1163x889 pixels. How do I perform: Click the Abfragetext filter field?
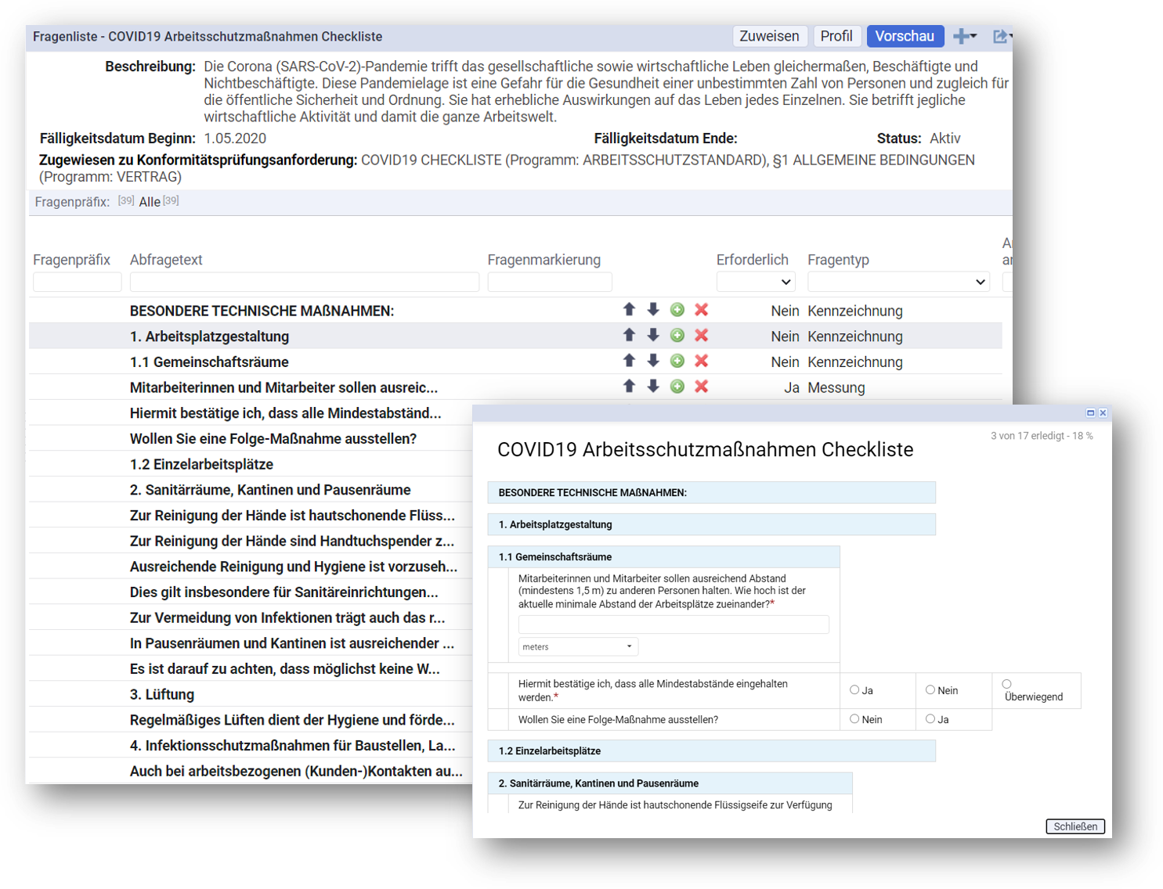point(305,282)
